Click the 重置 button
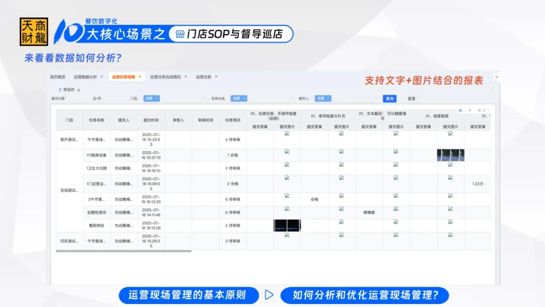 412,98
